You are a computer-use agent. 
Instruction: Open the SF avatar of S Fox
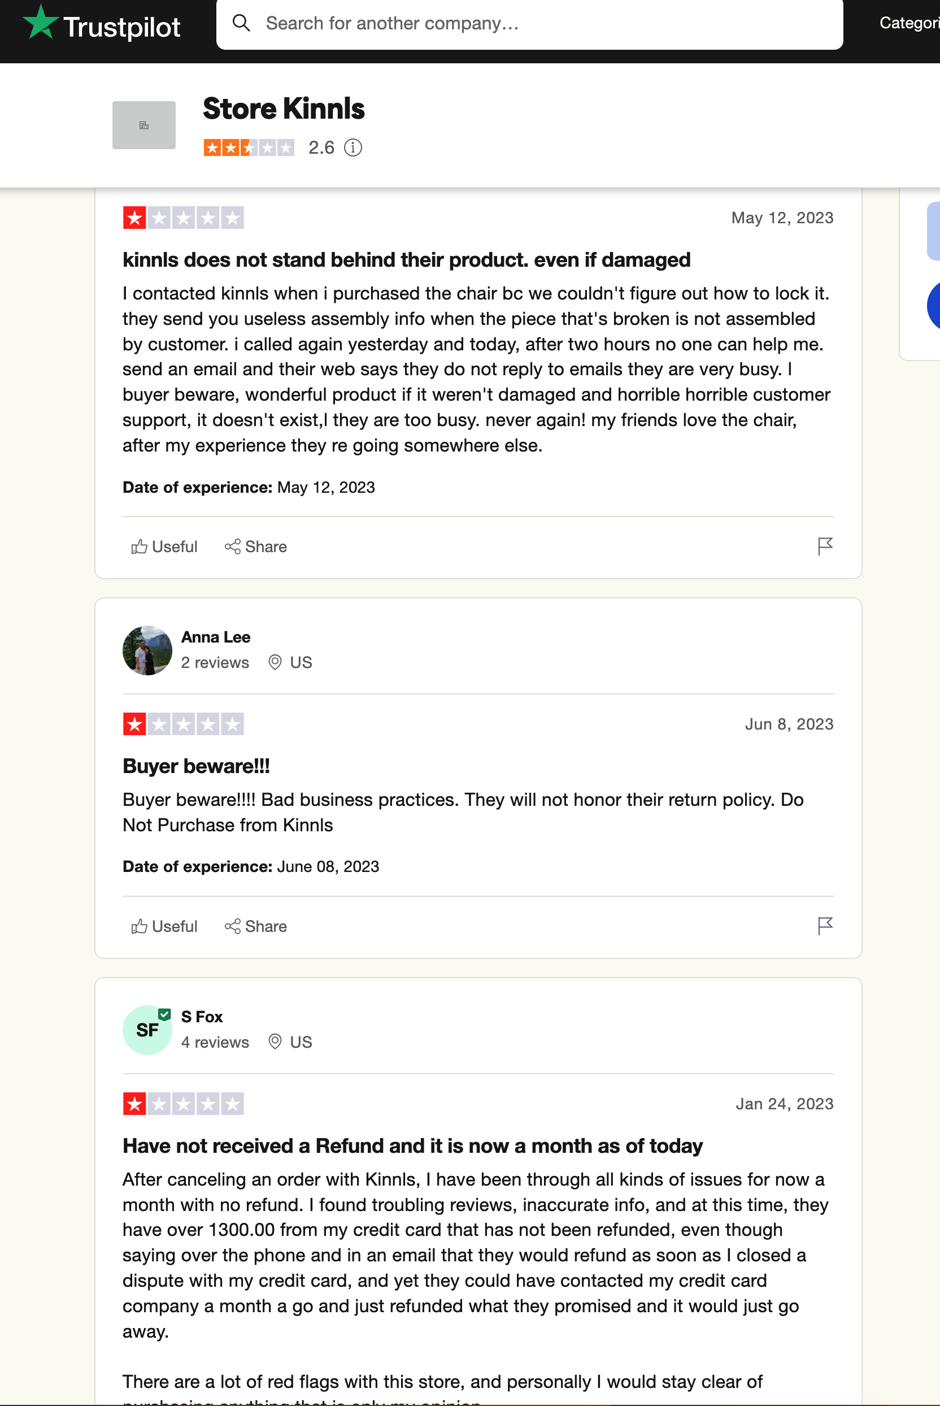click(x=147, y=1030)
